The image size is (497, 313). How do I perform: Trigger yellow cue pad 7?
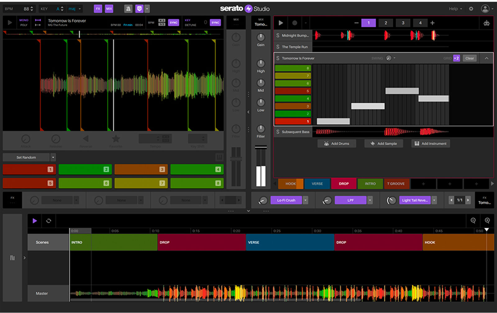tap(141, 183)
